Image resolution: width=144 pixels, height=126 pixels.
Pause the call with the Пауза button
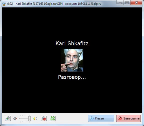coord(101,118)
